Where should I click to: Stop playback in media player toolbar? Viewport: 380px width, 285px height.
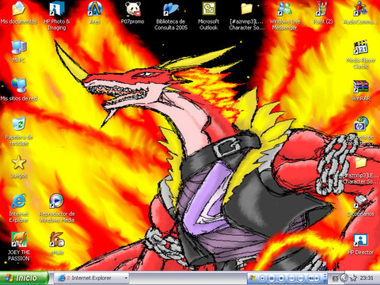pos(281,278)
